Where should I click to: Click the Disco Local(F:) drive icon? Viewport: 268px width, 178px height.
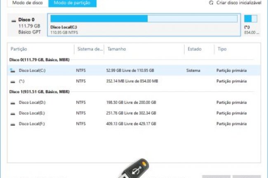point(12,123)
